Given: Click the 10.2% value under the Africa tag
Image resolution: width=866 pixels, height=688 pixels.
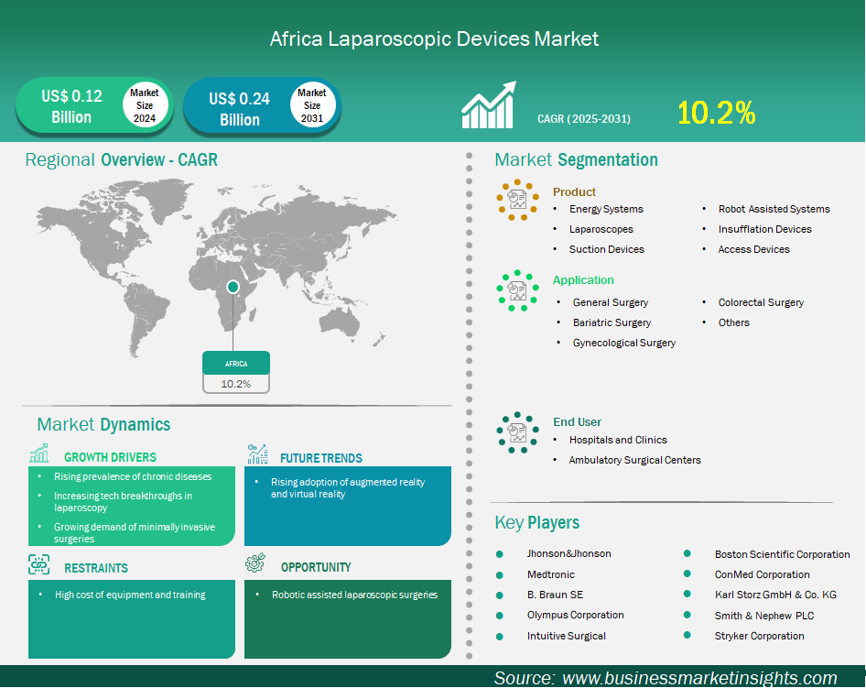Looking at the screenshot, I should click(236, 384).
